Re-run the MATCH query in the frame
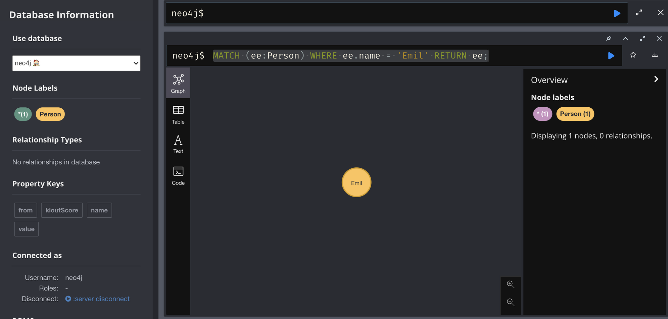Viewport: 668px width, 319px height. pyautogui.click(x=611, y=56)
